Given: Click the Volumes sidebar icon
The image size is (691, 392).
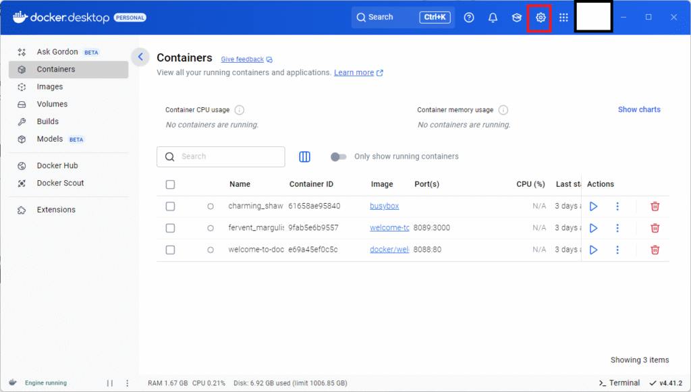Looking at the screenshot, I should coord(22,105).
